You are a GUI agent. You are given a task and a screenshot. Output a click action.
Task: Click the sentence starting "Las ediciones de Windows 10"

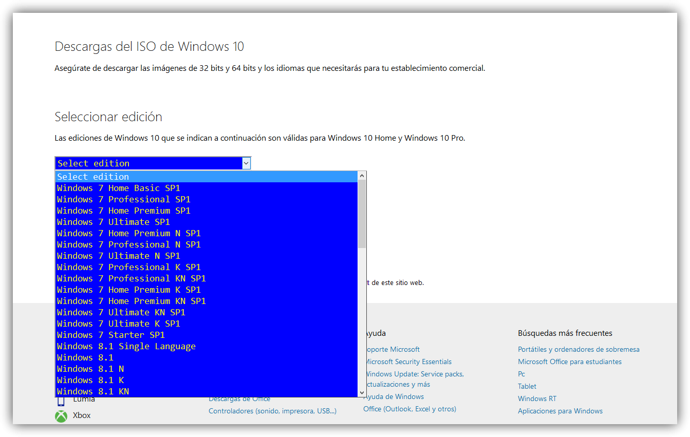260,138
